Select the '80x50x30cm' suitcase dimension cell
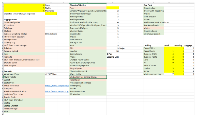 tap(51, 34)
